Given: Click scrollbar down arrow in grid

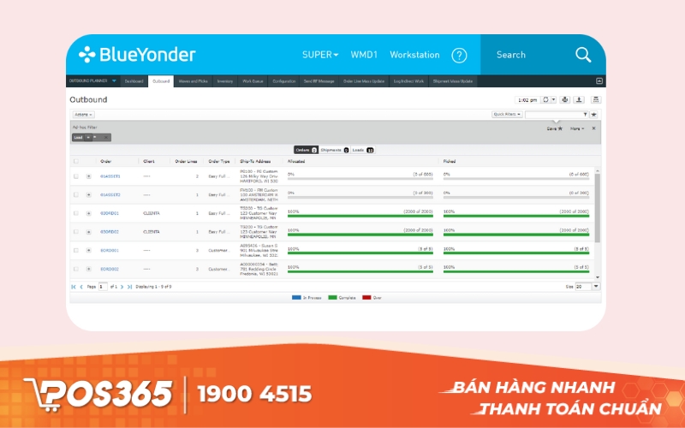Looking at the screenshot, I should tap(597, 277).
